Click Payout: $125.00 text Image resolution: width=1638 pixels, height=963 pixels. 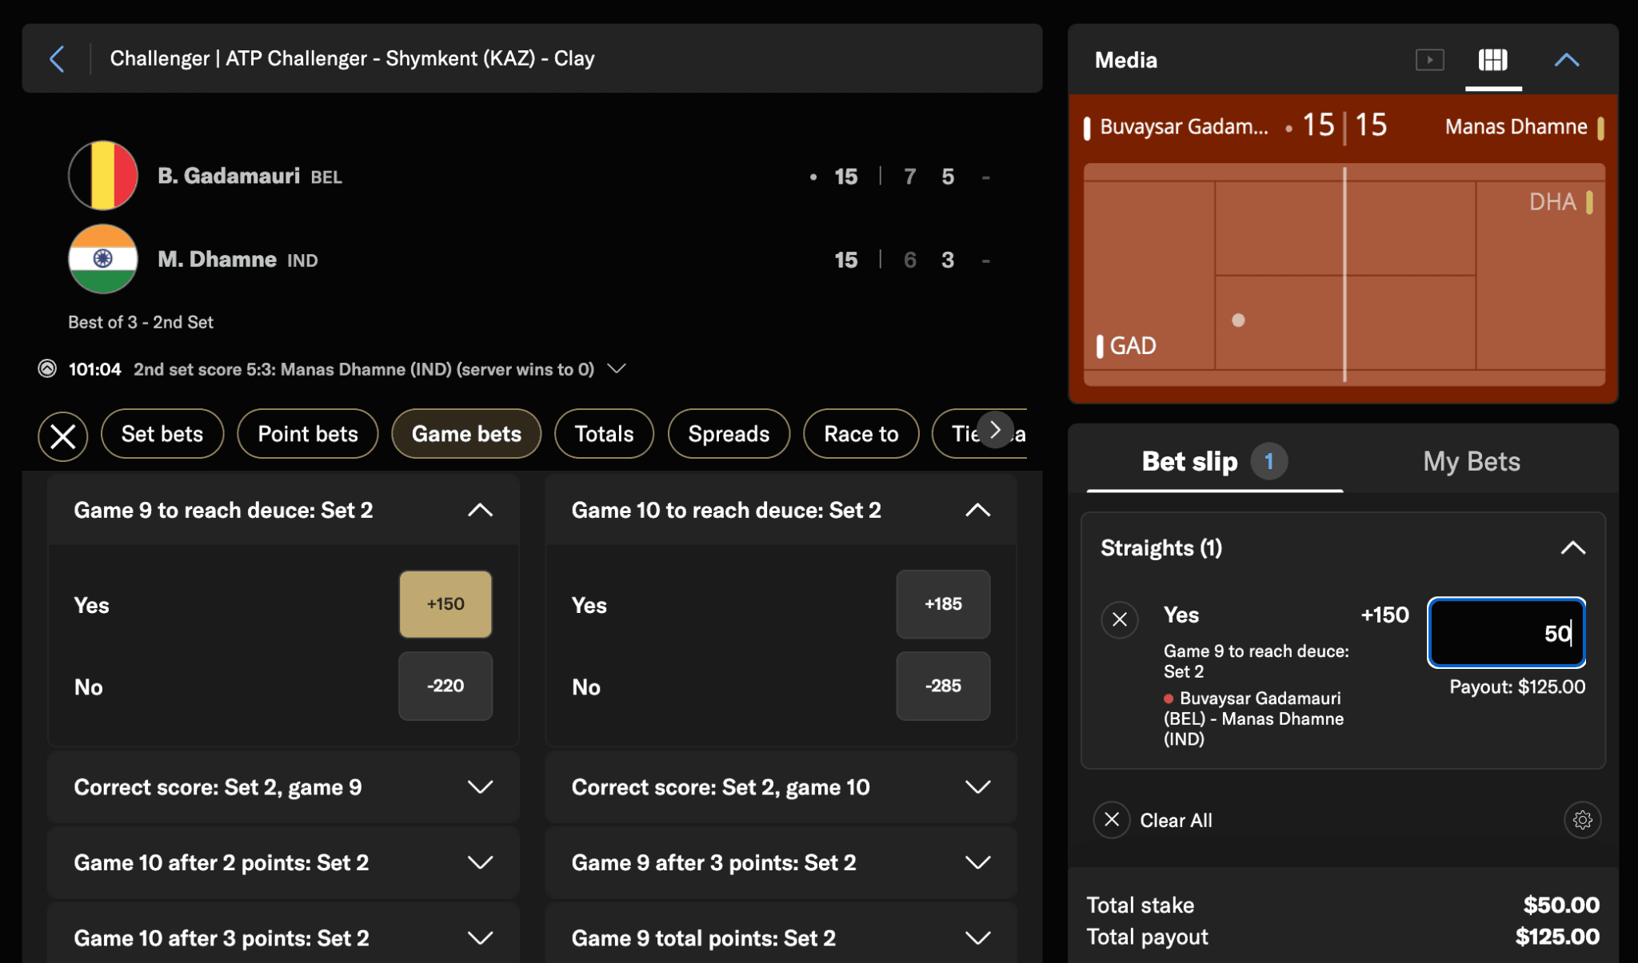click(x=1517, y=686)
